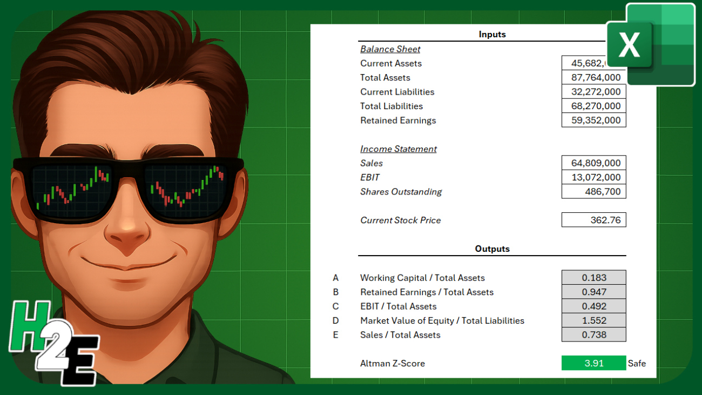This screenshot has height=395, width=702.
Task: Click the green 3.91 Z-Score cell
Action: [593, 363]
